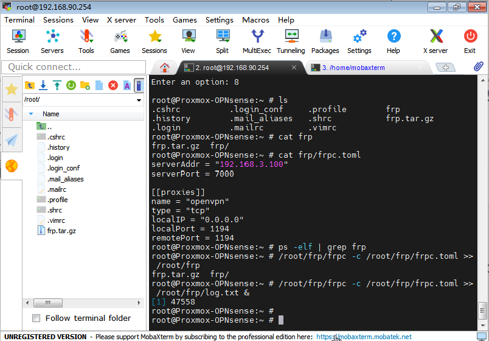This screenshot has height=341, width=489.
Task: Click the Split view icon
Action: point(222,41)
